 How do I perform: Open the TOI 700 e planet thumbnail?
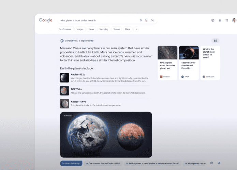tap(64, 91)
